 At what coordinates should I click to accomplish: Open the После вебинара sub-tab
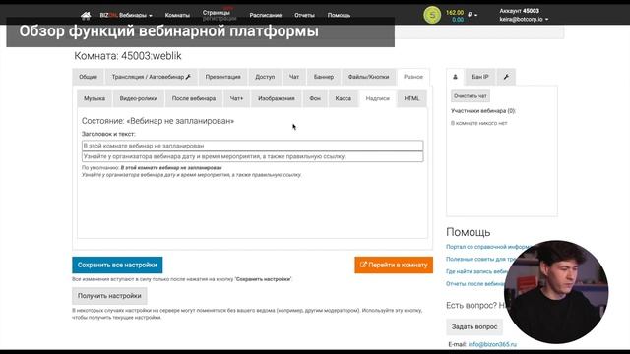click(194, 98)
